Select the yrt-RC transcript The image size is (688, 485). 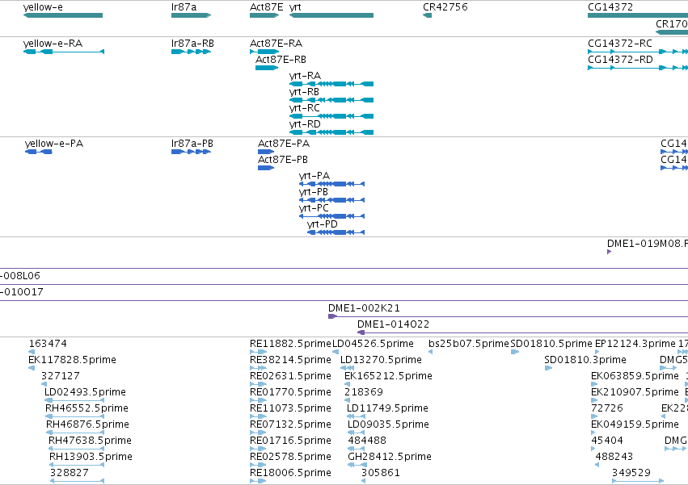point(331,116)
